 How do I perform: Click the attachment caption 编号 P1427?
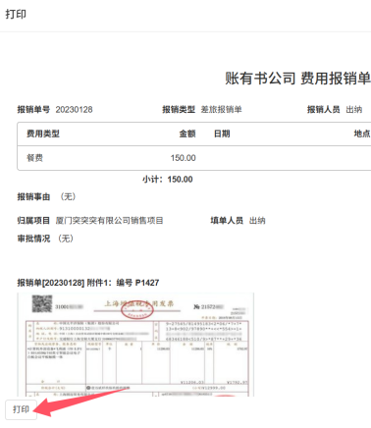[x=137, y=283]
